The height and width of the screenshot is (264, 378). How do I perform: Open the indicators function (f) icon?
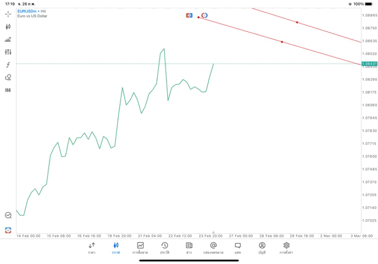8,65
